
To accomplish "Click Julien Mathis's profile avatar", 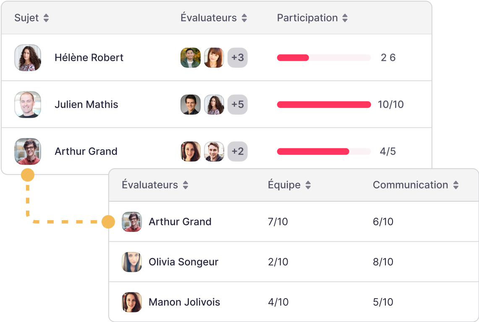I will [x=28, y=105].
